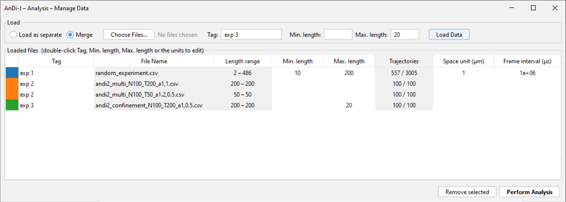Click blue color swatch of exp 1

12,73
